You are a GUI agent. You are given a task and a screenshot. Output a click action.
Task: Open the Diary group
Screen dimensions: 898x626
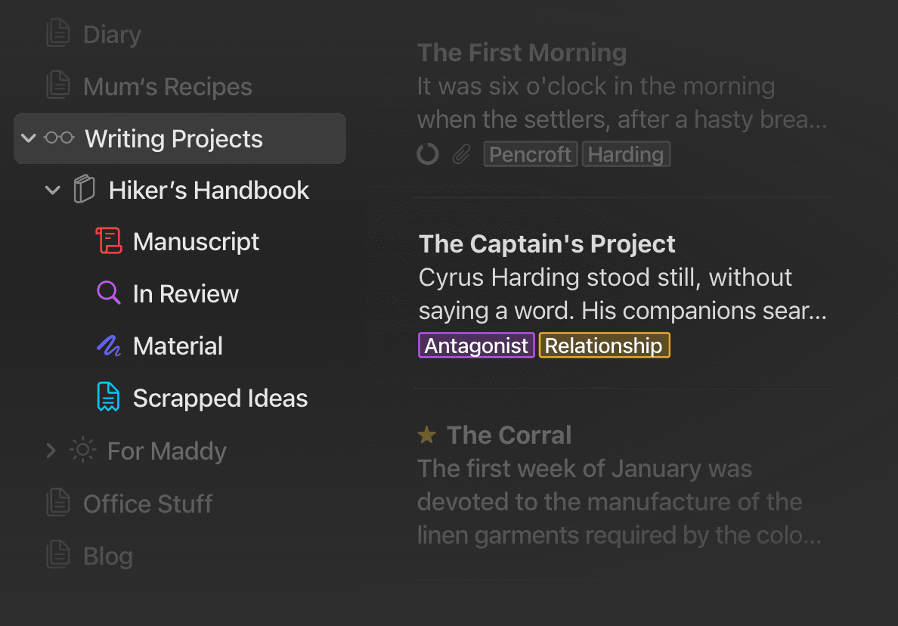[x=112, y=35]
